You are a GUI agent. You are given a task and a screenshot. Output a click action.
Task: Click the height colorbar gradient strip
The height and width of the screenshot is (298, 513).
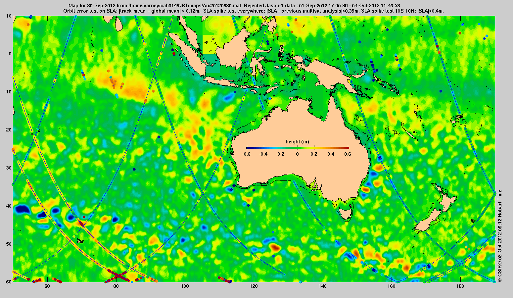298,148
